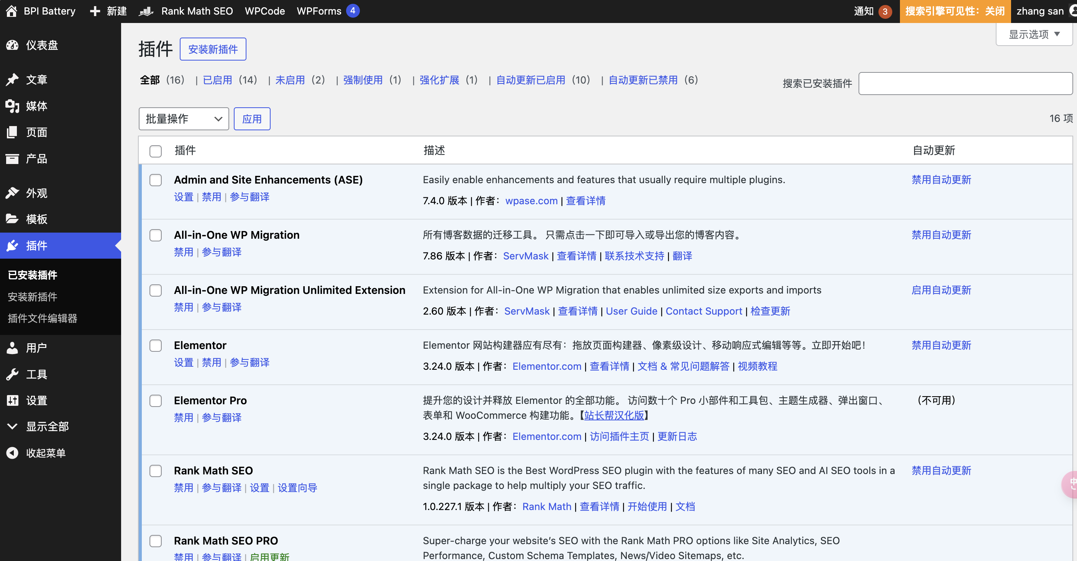The height and width of the screenshot is (561, 1077).
Task: Click the 应用 apply button
Action: 252,119
